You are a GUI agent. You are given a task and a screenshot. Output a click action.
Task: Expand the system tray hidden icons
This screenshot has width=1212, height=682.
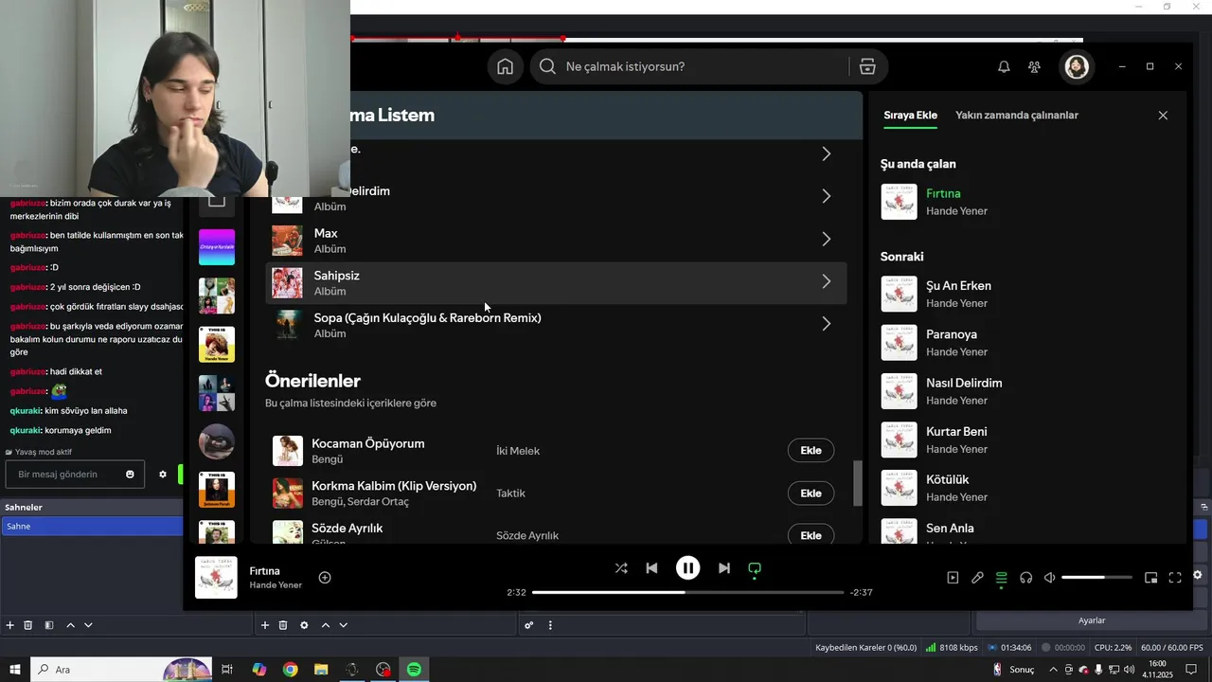click(1053, 670)
